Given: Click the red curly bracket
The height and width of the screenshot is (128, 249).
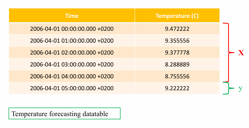Looking at the screenshot, I should click(229, 52).
